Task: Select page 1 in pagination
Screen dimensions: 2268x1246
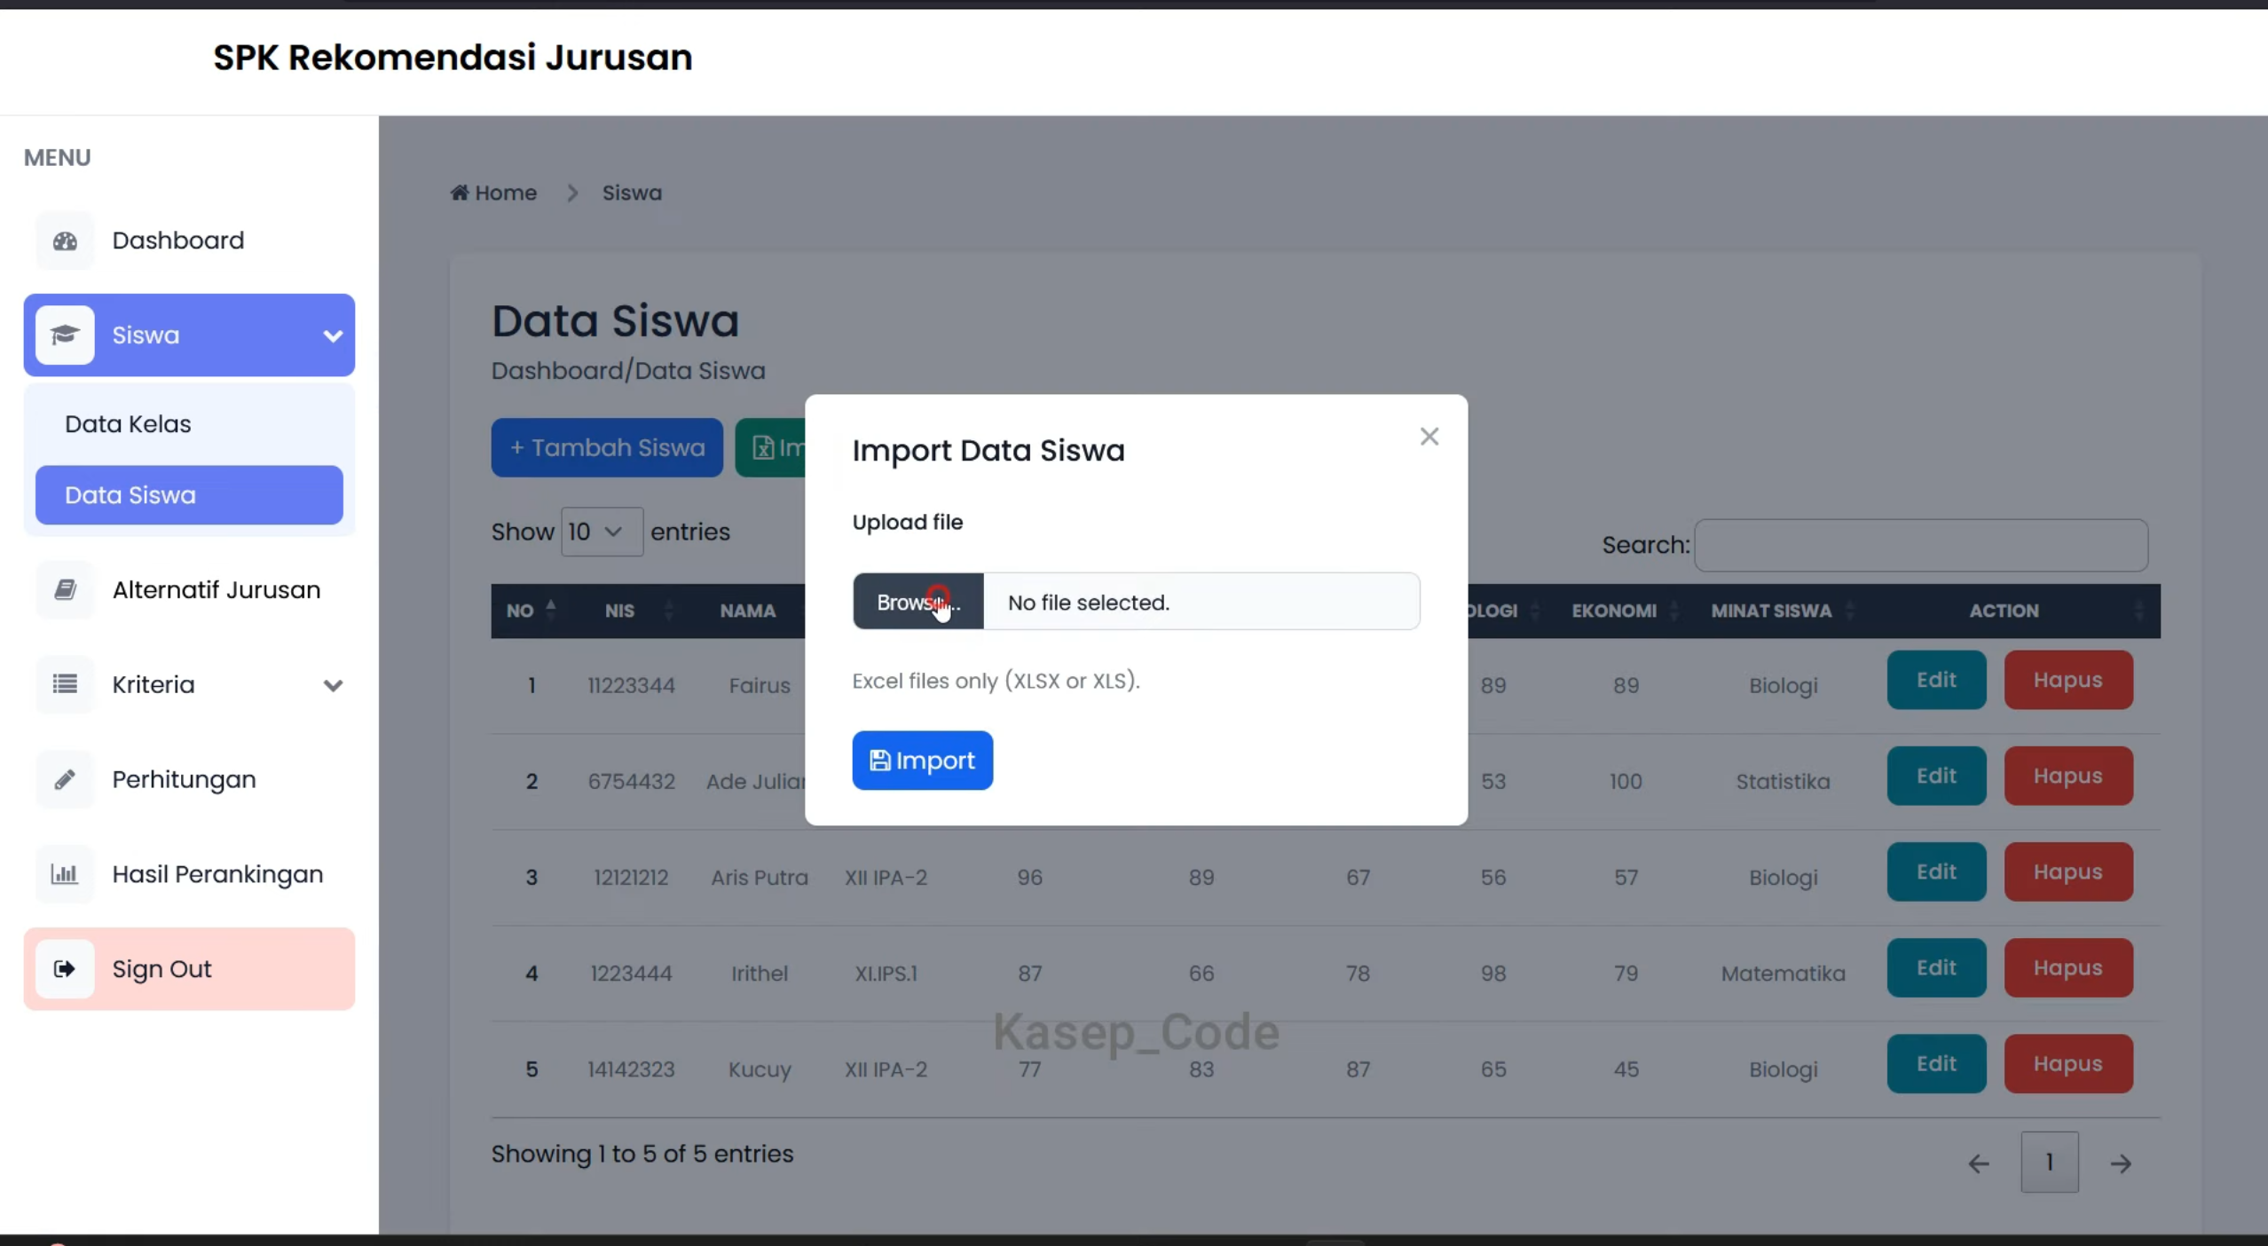Action: tap(2049, 1163)
